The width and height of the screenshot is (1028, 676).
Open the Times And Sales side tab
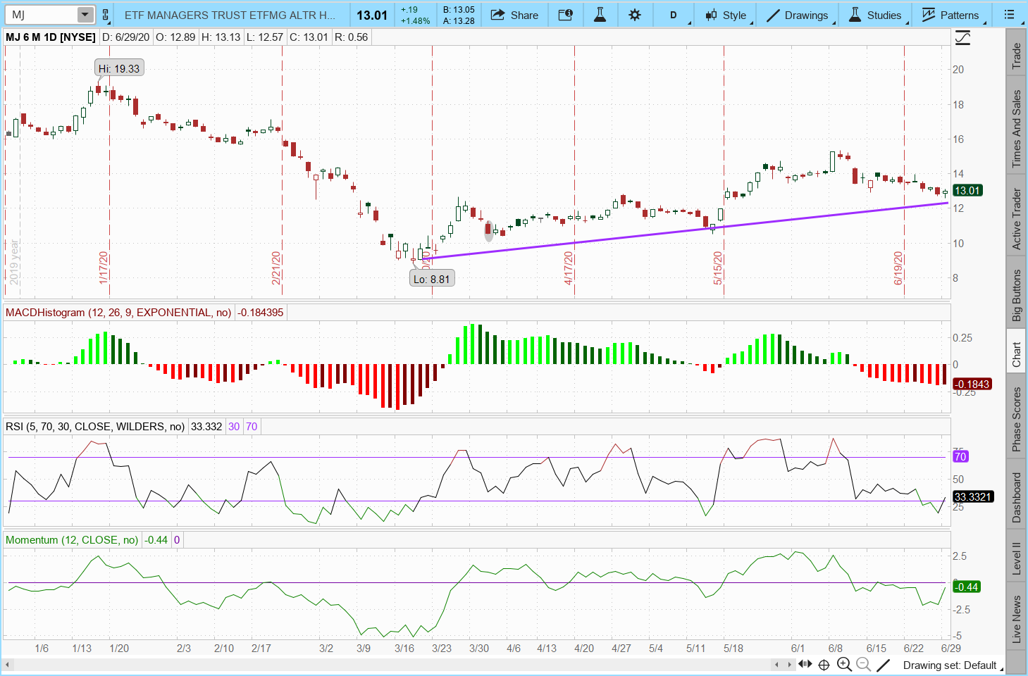point(1016,129)
